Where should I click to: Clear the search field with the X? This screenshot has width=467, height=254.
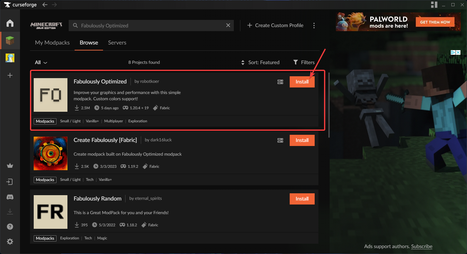228,25
